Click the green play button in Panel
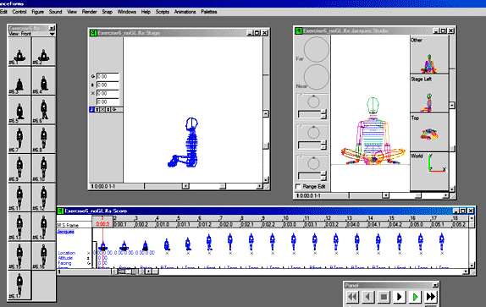The image size is (486, 307). pos(416,297)
